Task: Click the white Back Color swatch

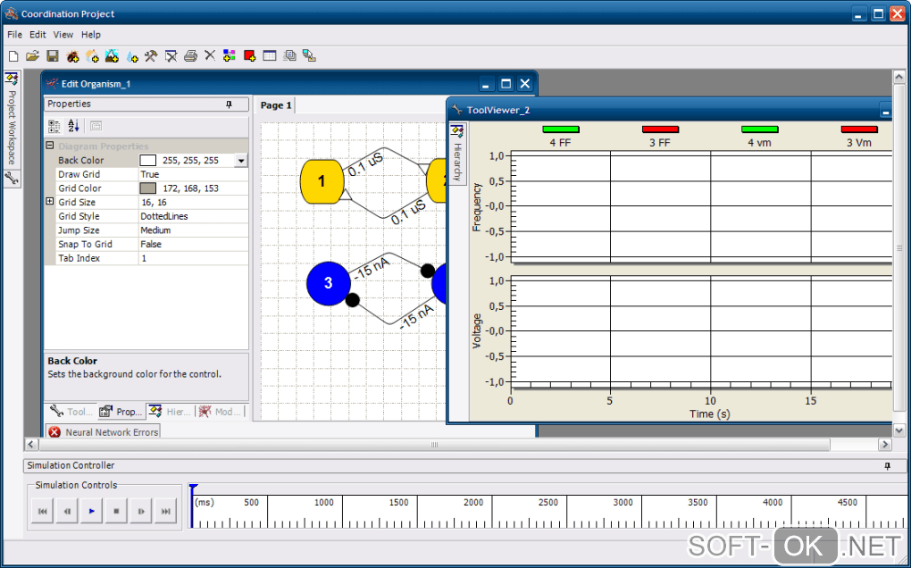Action: [148, 160]
